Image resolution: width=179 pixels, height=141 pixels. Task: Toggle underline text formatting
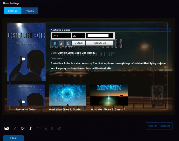pyautogui.click(x=68, y=43)
